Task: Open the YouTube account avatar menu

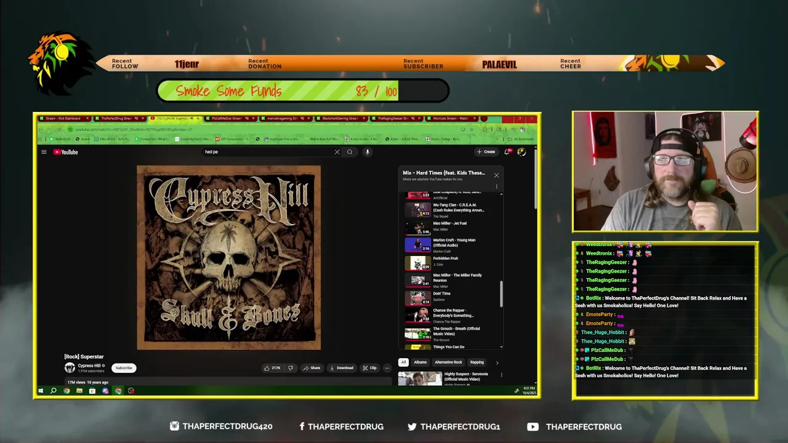Action: tap(521, 151)
